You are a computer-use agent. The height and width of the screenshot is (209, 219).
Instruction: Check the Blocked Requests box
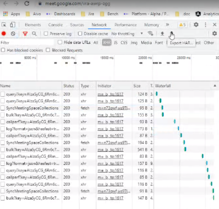coord(48,50)
